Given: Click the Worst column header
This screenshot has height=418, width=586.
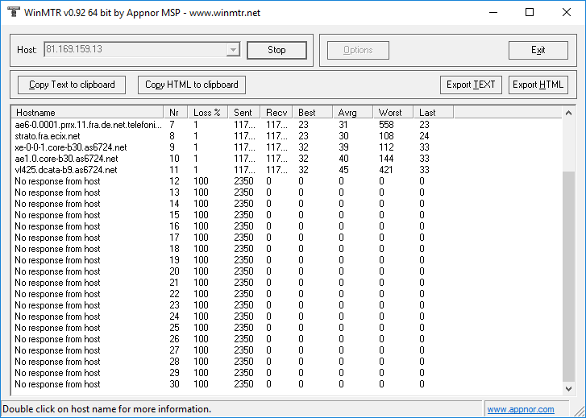Looking at the screenshot, I should pos(393,112).
